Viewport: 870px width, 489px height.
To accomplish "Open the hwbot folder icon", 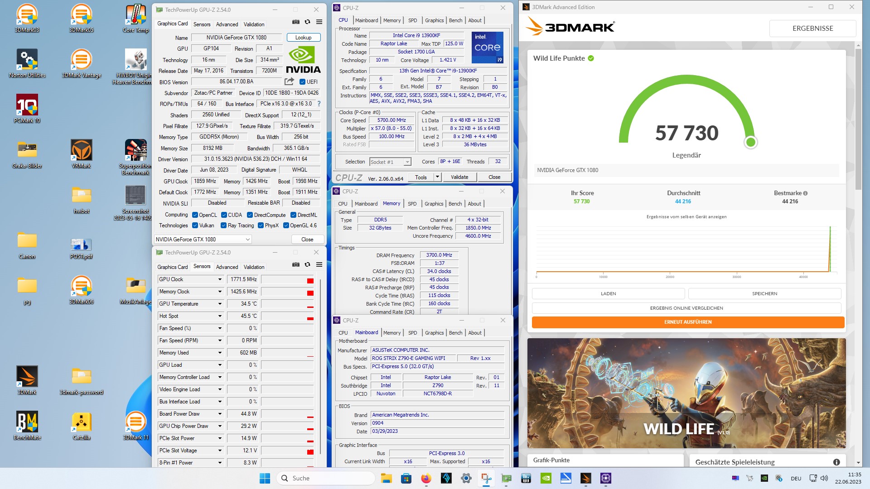I will coord(82,199).
